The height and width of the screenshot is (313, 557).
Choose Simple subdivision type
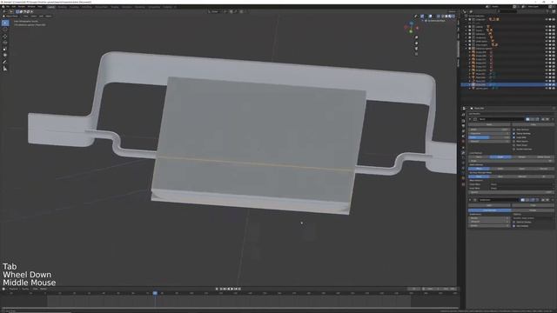[532, 210]
